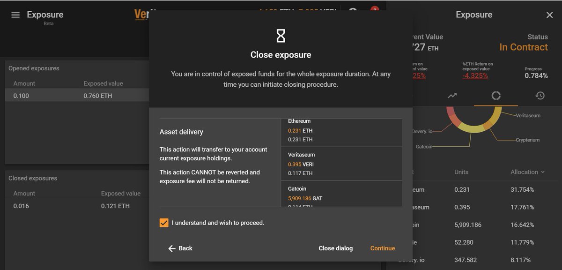
Task: Click the yellow bottom segment of donut chart
Action: [x=472, y=128]
